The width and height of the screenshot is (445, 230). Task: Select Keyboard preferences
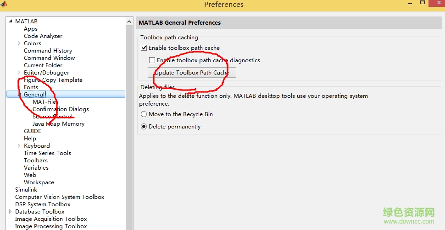[x=37, y=146]
